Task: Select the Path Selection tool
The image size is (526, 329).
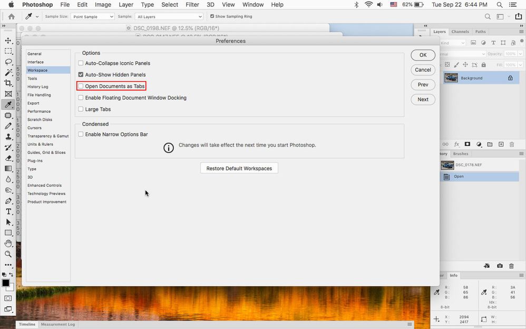Action: (x=8, y=222)
